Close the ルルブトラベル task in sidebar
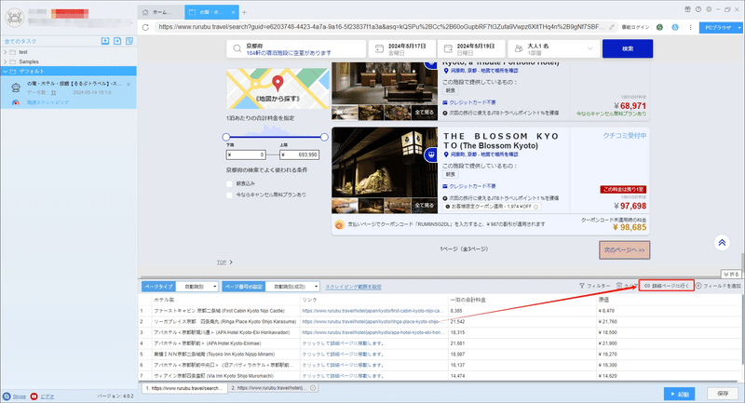 coord(129,84)
